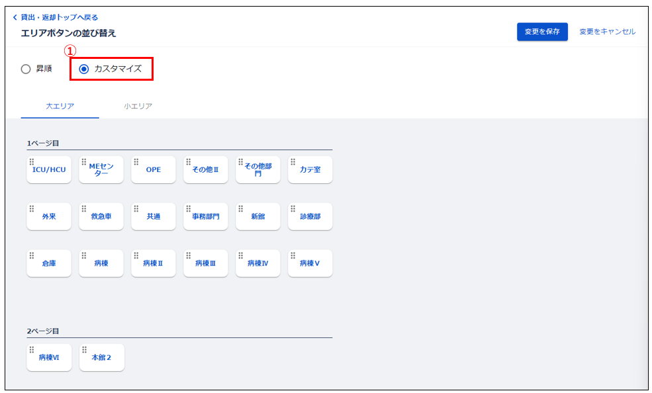
Task: Click the drag handle on 救急車 button
Action: click(84, 208)
